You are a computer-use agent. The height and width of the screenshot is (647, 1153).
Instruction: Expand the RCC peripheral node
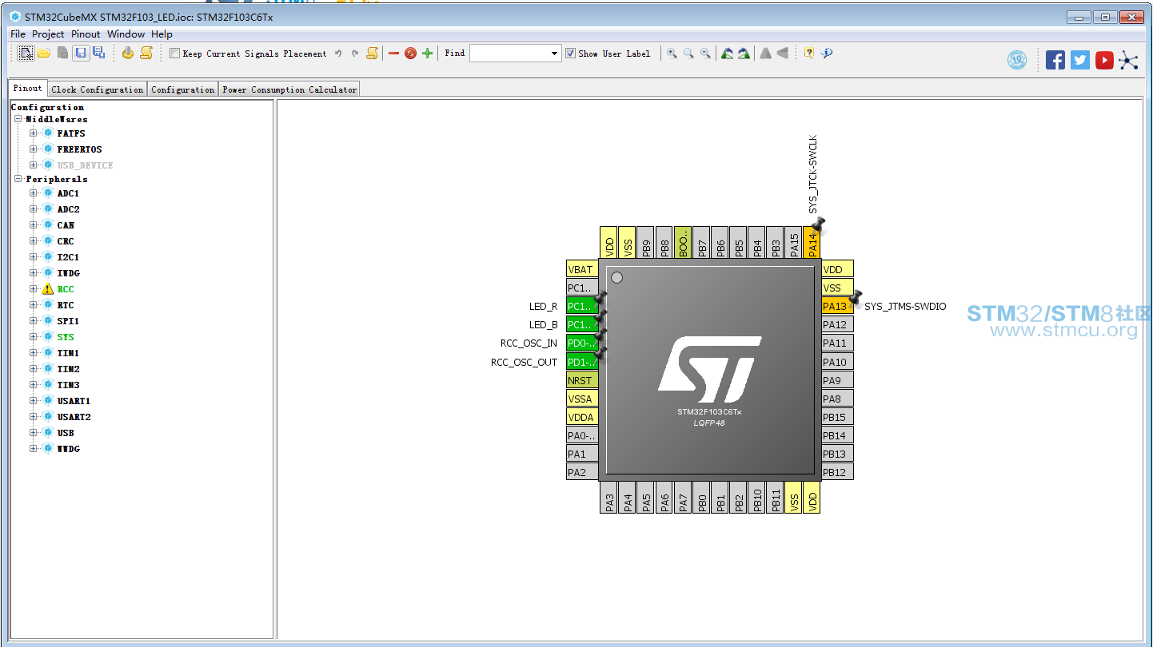point(34,289)
